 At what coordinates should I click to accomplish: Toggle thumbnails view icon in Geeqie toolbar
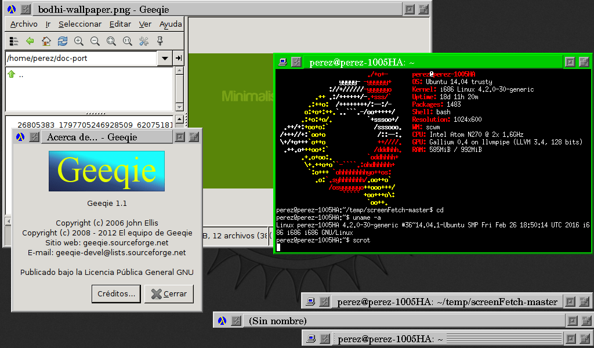[x=14, y=41]
